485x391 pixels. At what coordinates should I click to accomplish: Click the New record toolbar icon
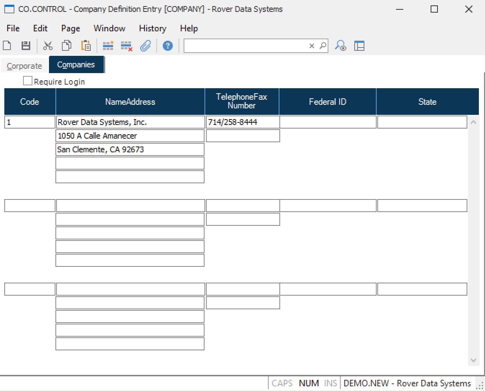(7, 46)
